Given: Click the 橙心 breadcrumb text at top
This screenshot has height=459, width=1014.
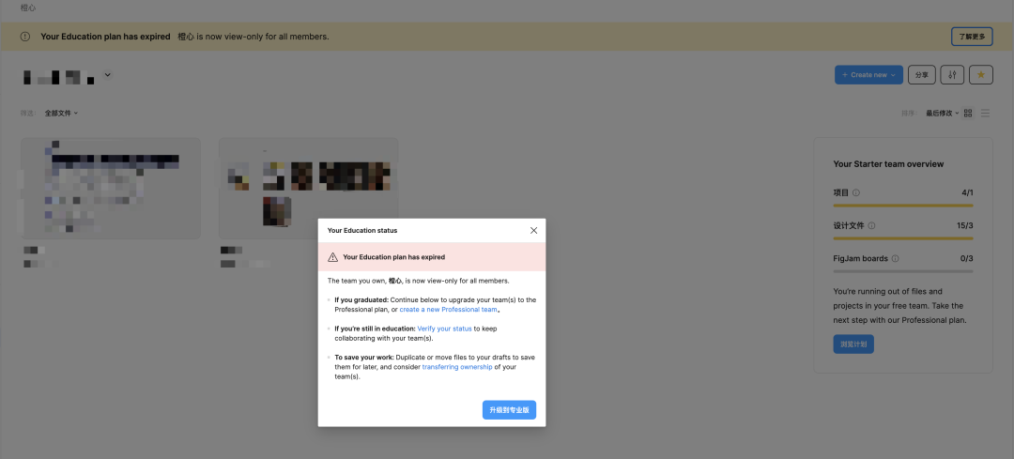Looking at the screenshot, I should [28, 8].
